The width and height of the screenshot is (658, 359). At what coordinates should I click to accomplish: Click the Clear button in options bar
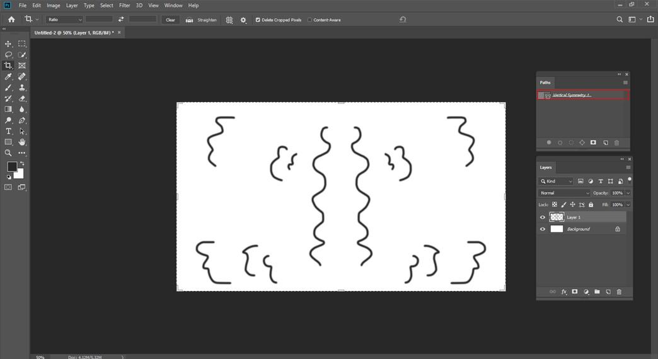point(170,20)
